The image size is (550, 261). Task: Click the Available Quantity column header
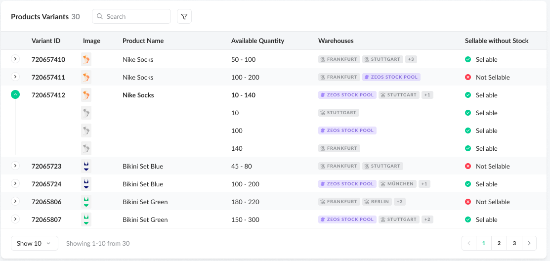tap(257, 41)
